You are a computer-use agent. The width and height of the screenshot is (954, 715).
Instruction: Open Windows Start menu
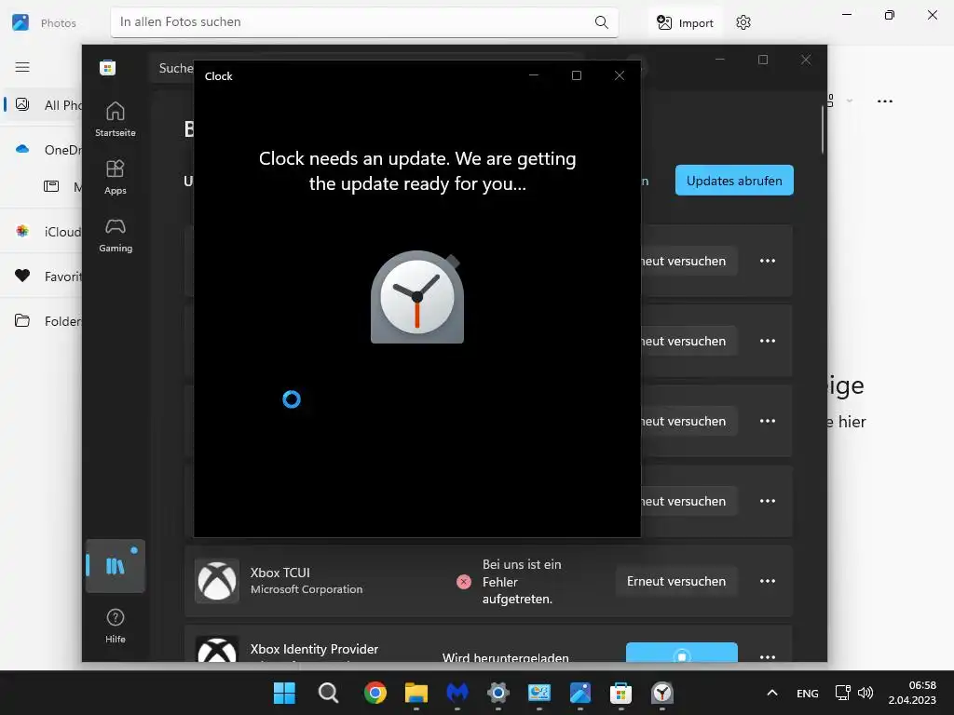[284, 693]
